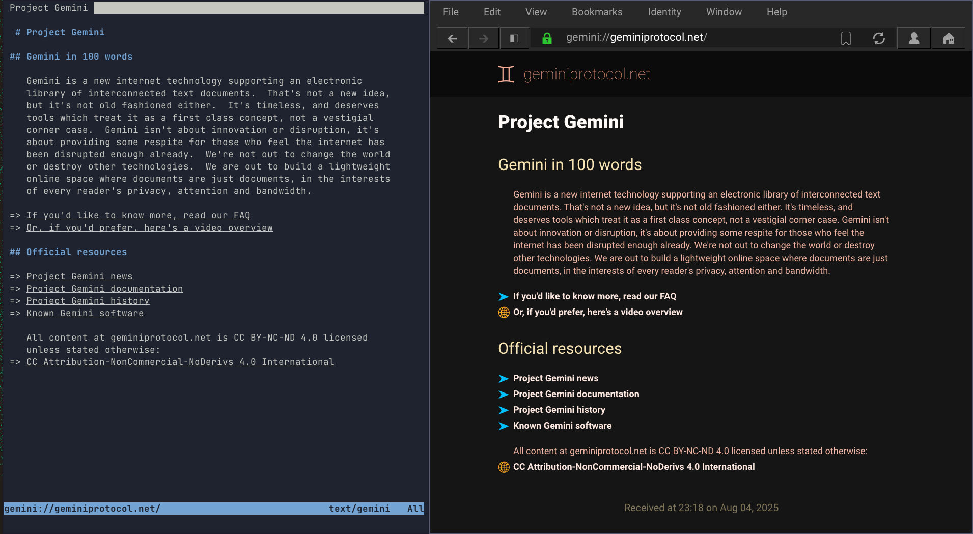Image resolution: width=973 pixels, height=534 pixels.
Task: Follow Project Gemini documentation link
Action: point(575,394)
